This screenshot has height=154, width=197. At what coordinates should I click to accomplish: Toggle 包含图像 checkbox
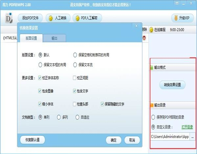click(40, 91)
